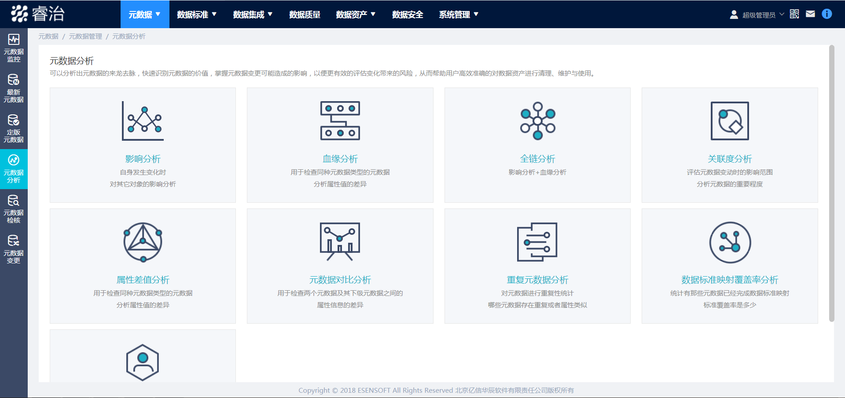Expand the 元数据 top menu
Screen dimensions: 845x398
click(x=145, y=15)
